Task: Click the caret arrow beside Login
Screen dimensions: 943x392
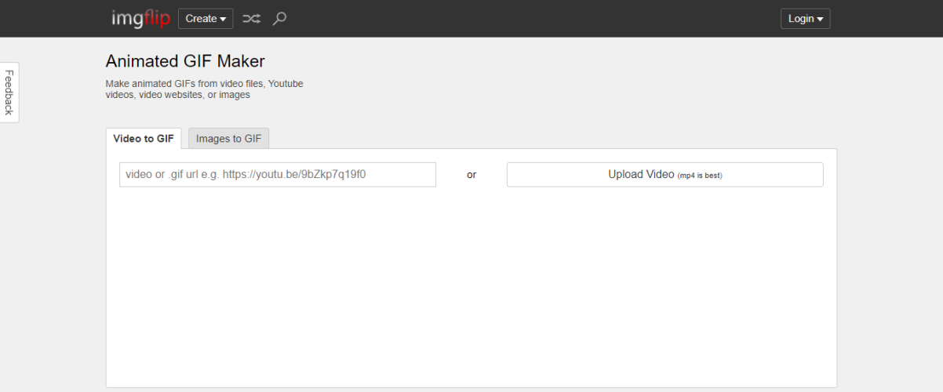Action: click(821, 19)
